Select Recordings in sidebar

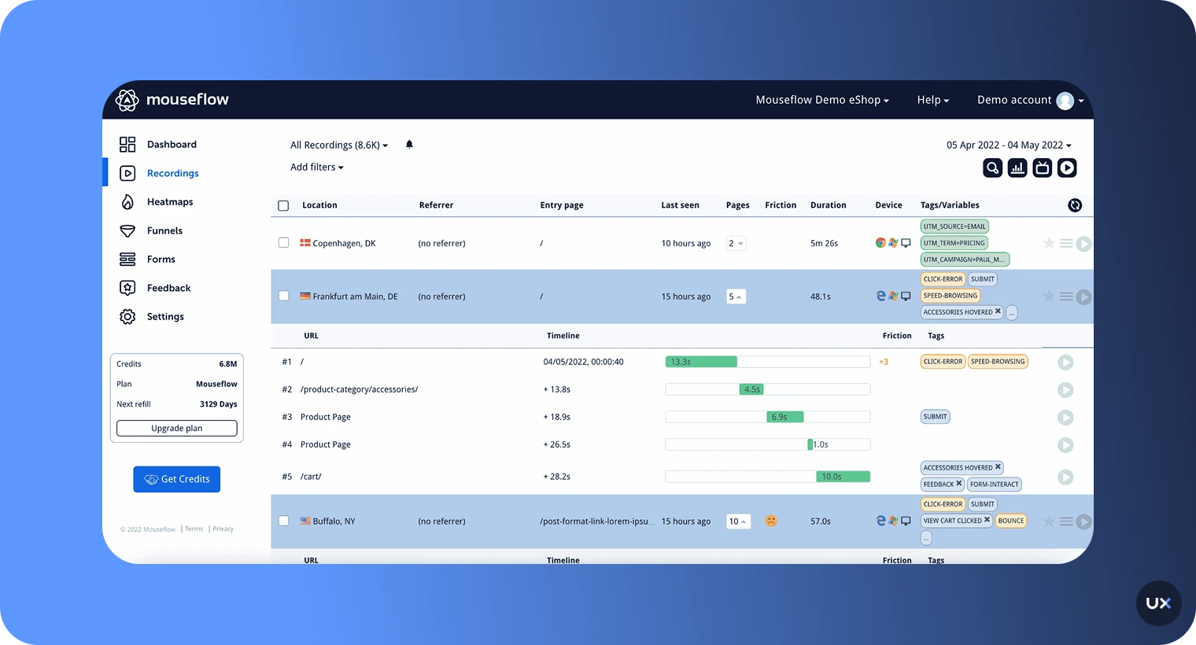click(x=172, y=173)
